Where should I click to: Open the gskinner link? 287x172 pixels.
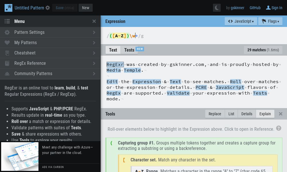coord(237,8)
